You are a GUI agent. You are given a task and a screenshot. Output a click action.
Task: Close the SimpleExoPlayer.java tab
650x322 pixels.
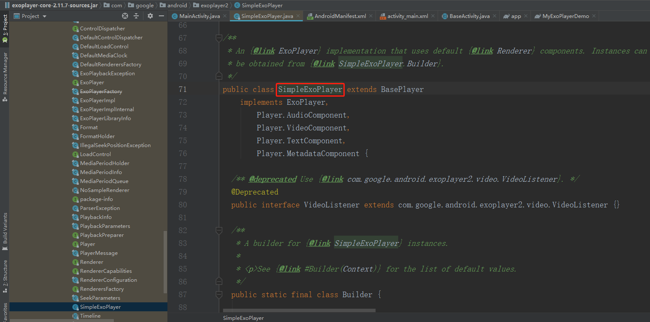[298, 16]
